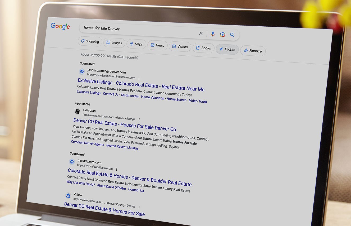Click 'About 36,900,000 results' text
This screenshot has width=351, height=226.
point(109,56)
